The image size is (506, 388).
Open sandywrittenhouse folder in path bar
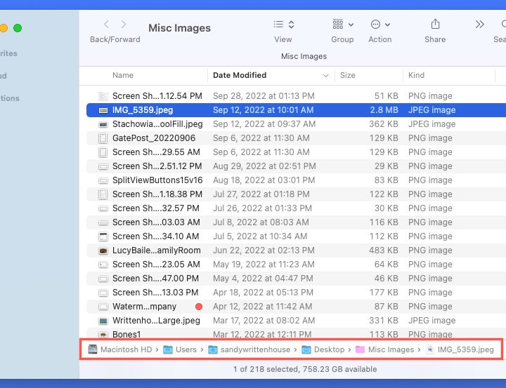coord(249,349)
